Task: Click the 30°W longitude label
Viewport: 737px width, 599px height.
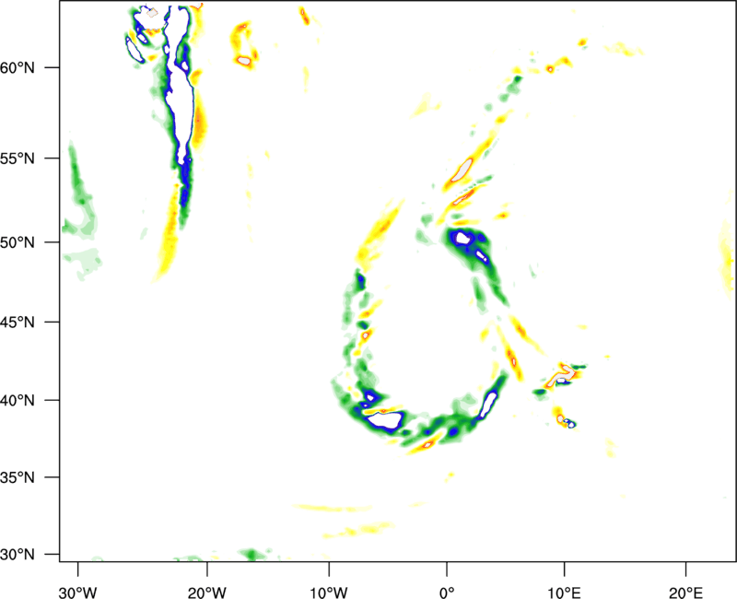Action: coord(77,593)
